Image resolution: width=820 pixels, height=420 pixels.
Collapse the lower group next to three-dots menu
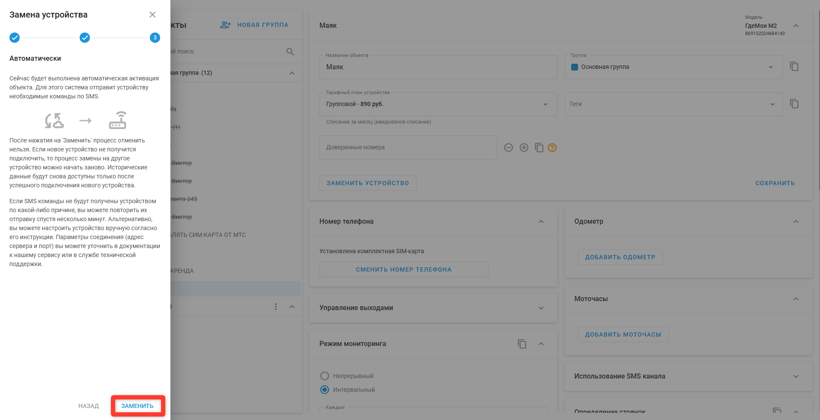292,307
